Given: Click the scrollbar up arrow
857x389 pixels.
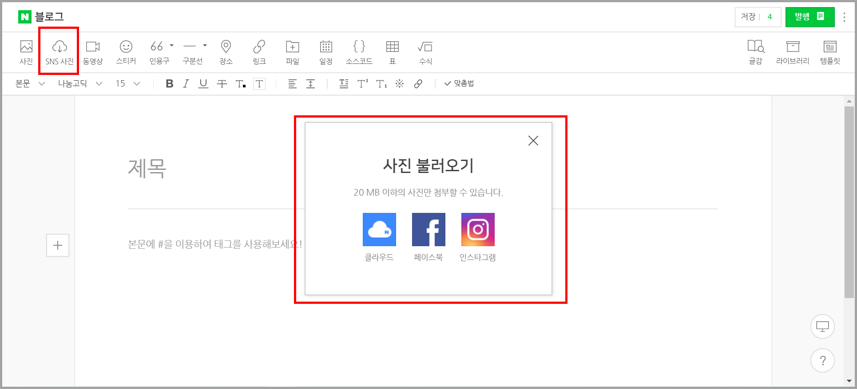Looking at the screenshot, I should (849, 102).
